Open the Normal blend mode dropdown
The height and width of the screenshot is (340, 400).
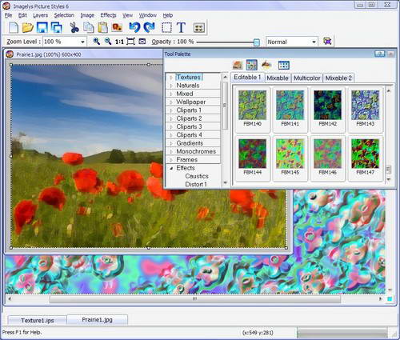[292, 42]
